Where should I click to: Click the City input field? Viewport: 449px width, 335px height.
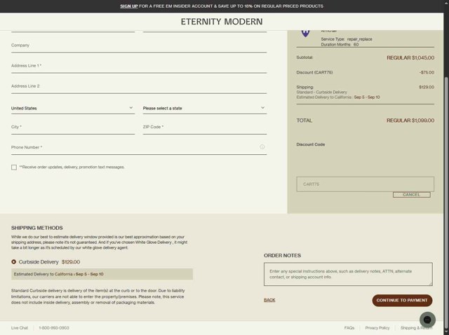coord(73,128)
